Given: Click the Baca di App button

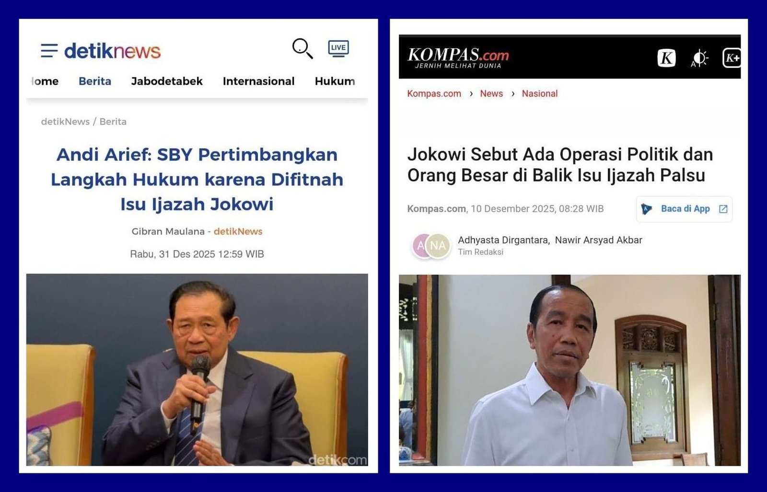Looking at the screenshot, I should point(684,209).
